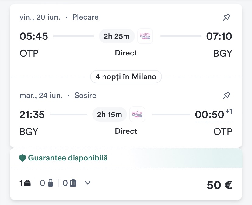Click the cabin bag icon
The height and width of the screenshot is (205, 252).
point(51,183)
